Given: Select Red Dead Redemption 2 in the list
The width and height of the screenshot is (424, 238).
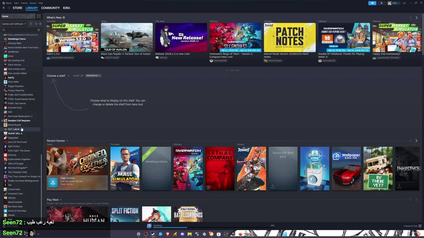Looking at the screenshot, I should (20, 116).
